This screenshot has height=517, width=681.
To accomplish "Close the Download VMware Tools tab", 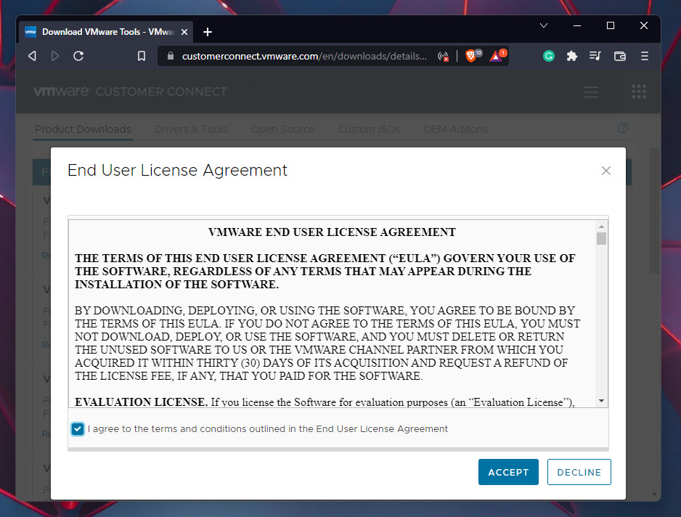I will tap(184, 32).
